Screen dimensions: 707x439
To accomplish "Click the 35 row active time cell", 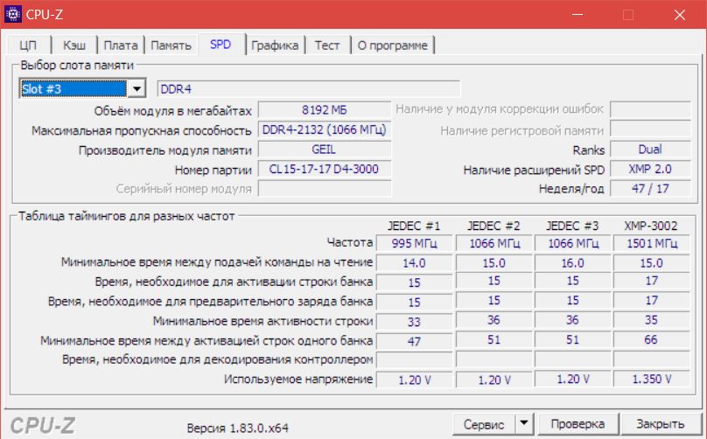I will click(x=652, y=320).
